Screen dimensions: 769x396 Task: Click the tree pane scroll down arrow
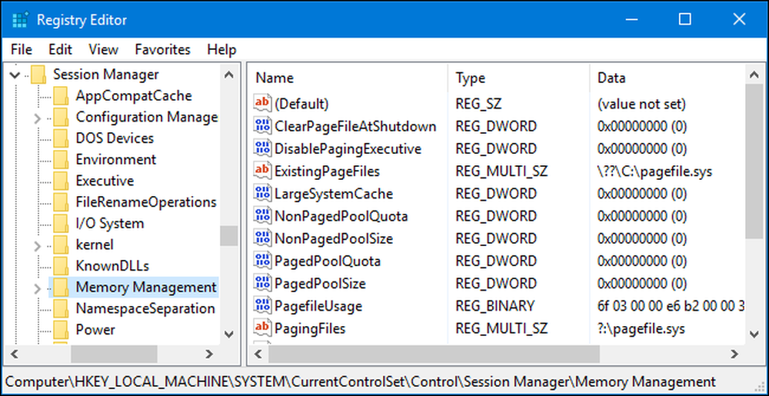point(229,334)
